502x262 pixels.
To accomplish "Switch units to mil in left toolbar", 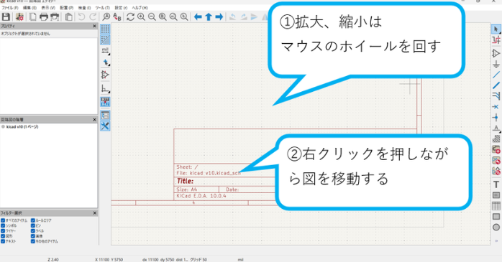I will point(105,50).
